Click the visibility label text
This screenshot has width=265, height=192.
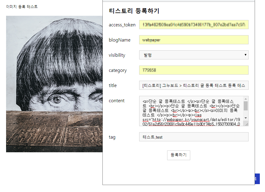pos(117,55)
